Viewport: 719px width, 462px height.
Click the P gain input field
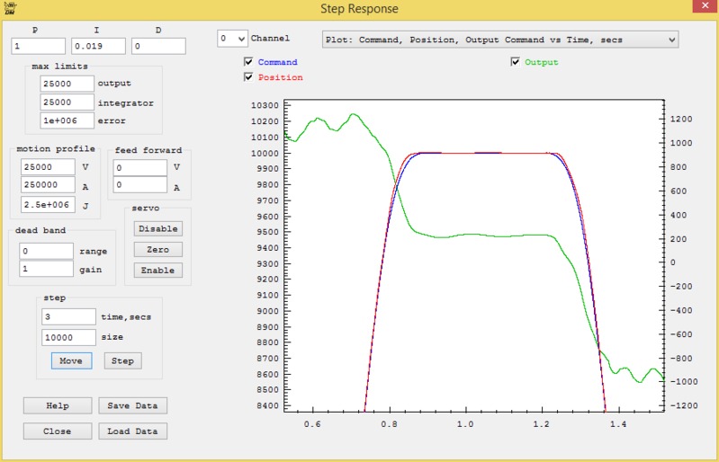[x=39, y=46]
